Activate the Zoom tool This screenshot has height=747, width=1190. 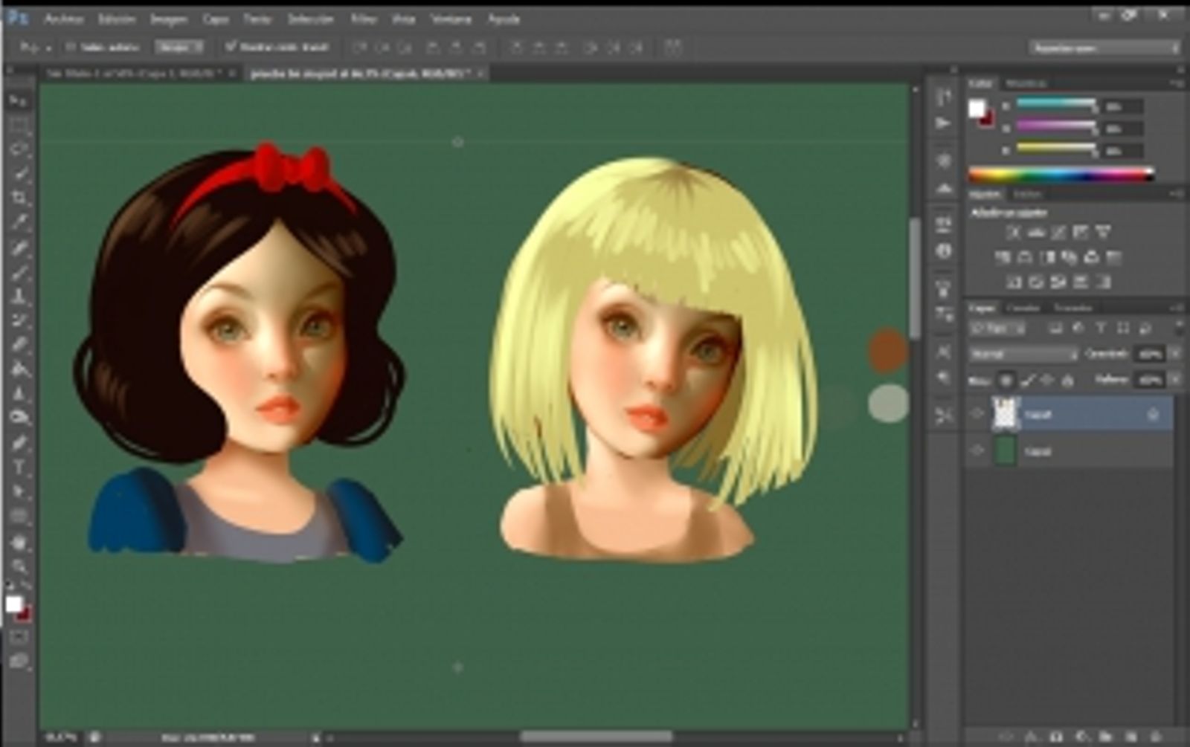pos(19,566)
